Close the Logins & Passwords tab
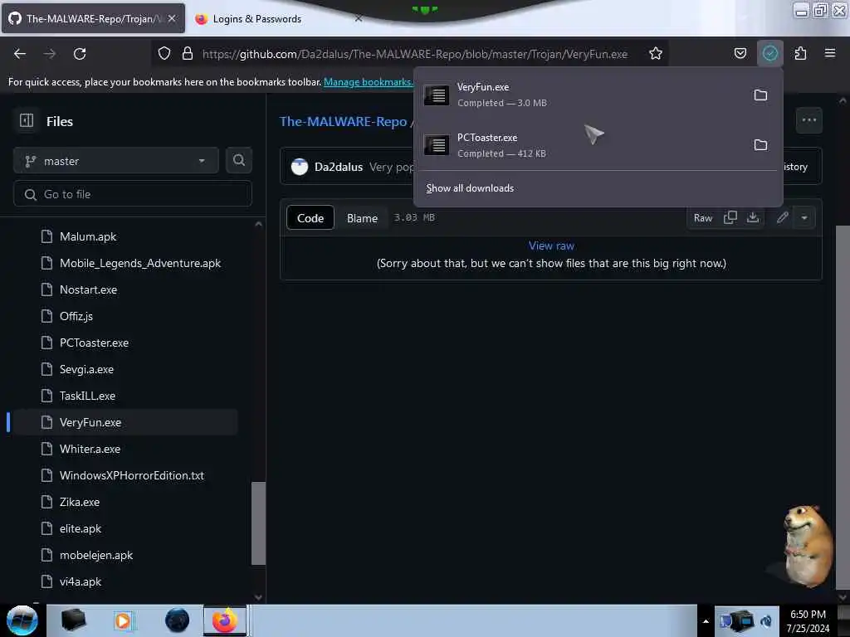Image resolution: width=850 pixels, height=637 pixels. click(359, 19)
